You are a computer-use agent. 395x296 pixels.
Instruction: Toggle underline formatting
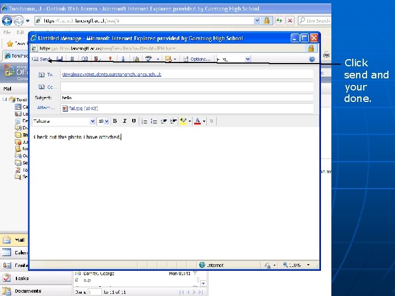point(134,121)
